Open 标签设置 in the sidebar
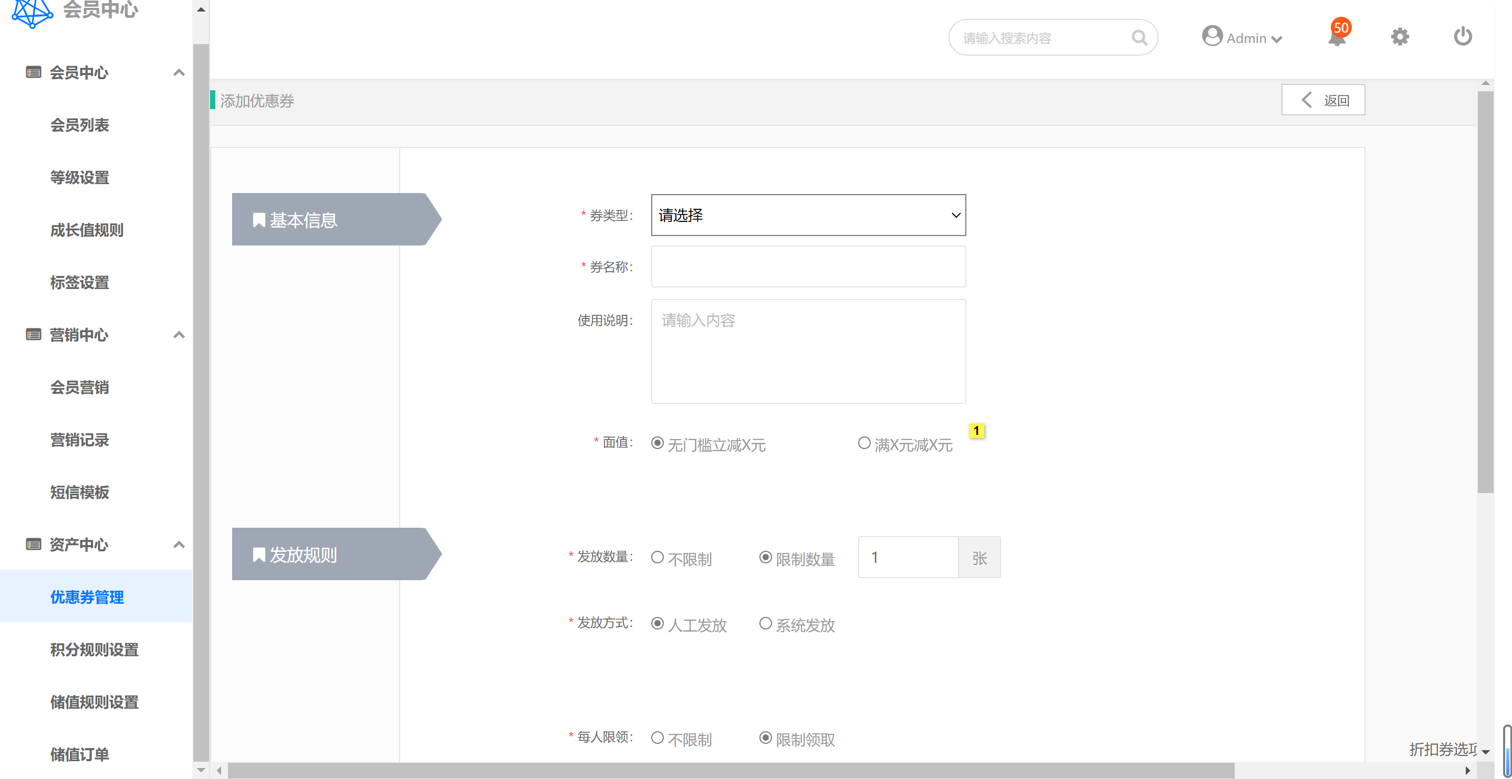The height and width of the screenshot is (779, 1512). 79,283
